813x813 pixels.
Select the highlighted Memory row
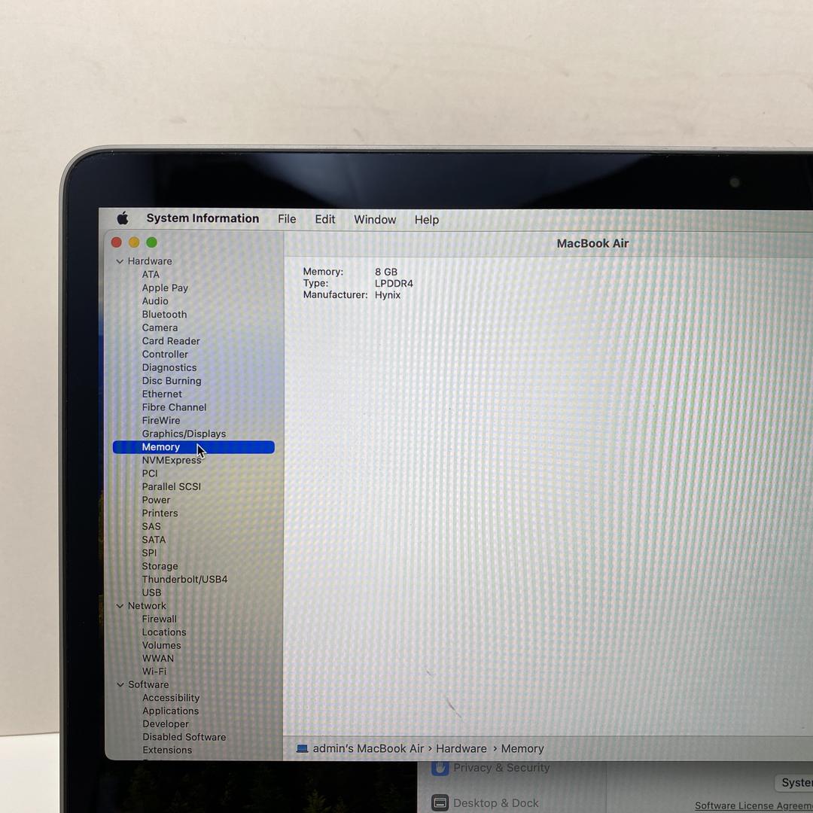[193, 447]
